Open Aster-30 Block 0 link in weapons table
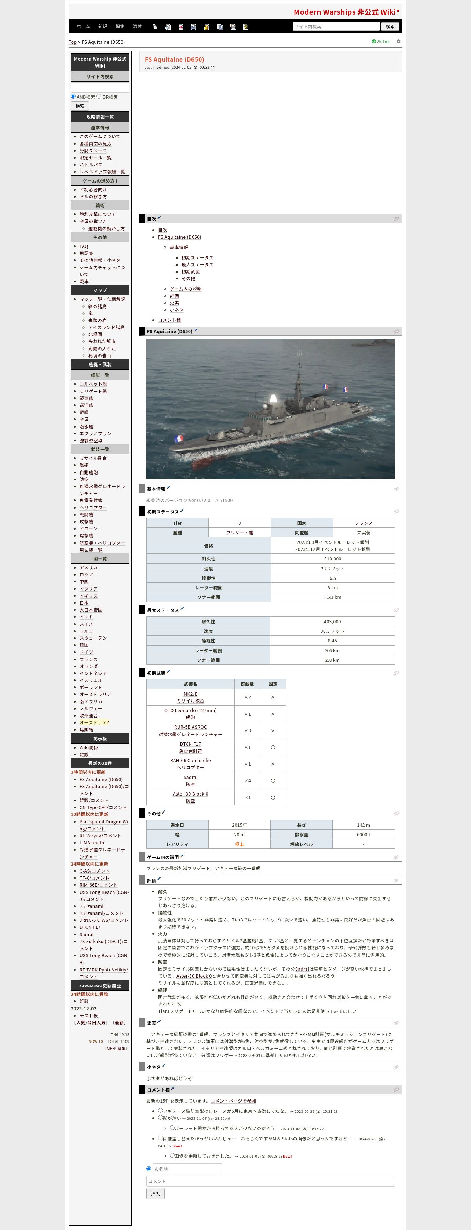Image resolution: width=471 pixels, height=1230 pixels. tap(190, 794)
